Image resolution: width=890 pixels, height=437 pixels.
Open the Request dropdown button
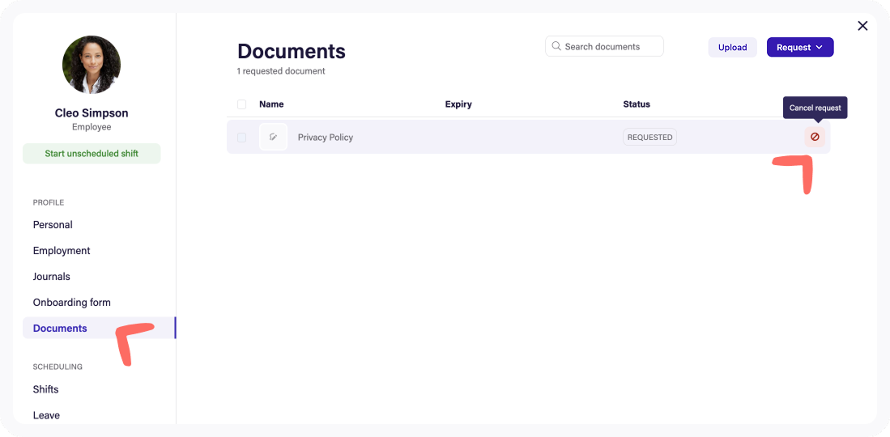click(799, 47)
